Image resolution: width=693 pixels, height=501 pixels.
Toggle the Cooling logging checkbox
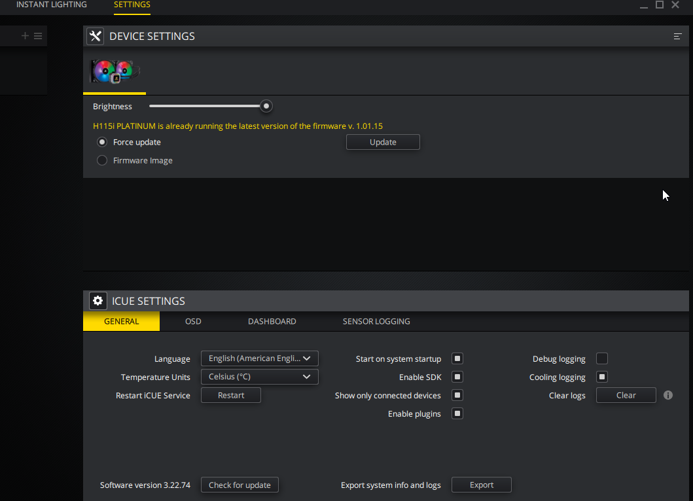point(602,377)
